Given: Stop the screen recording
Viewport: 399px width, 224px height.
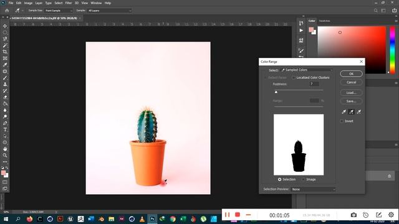Looking at the screenshot, I should point(238,215).
